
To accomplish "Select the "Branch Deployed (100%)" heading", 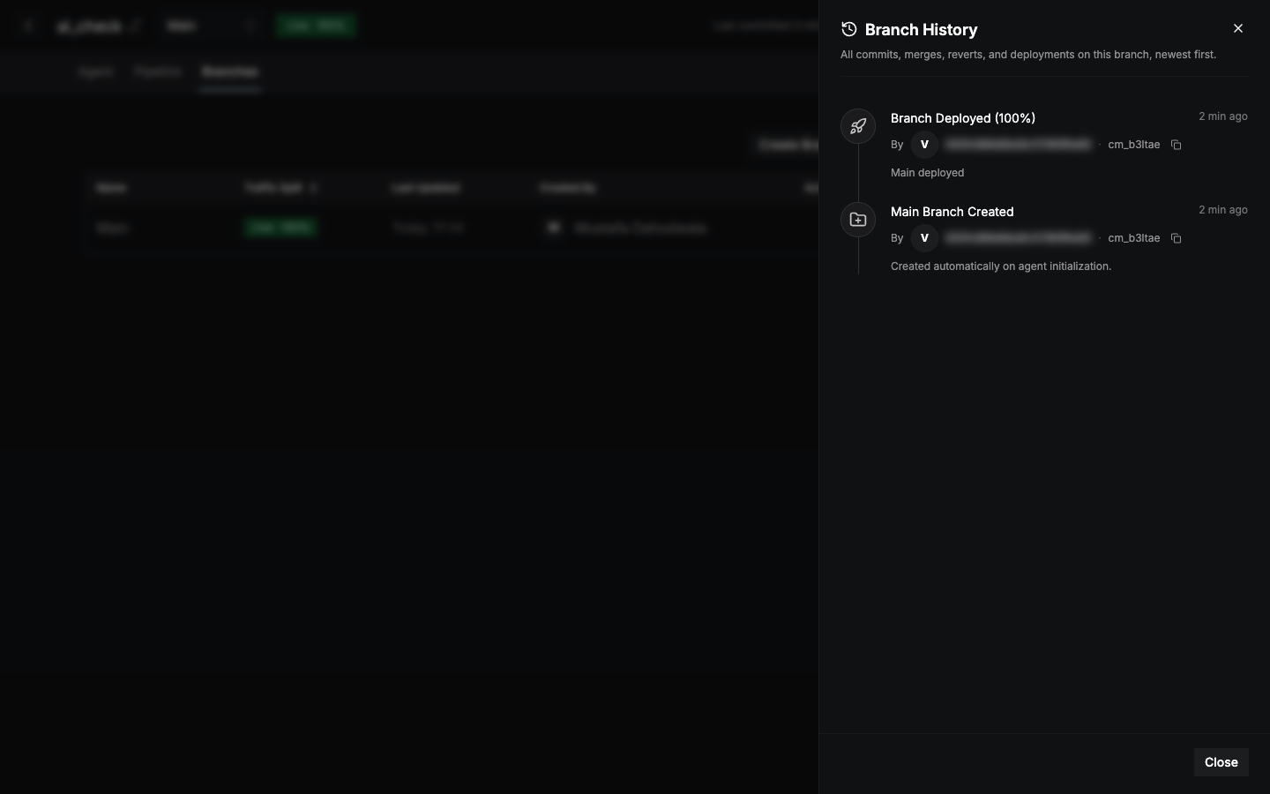I will [x=963, y=118].
